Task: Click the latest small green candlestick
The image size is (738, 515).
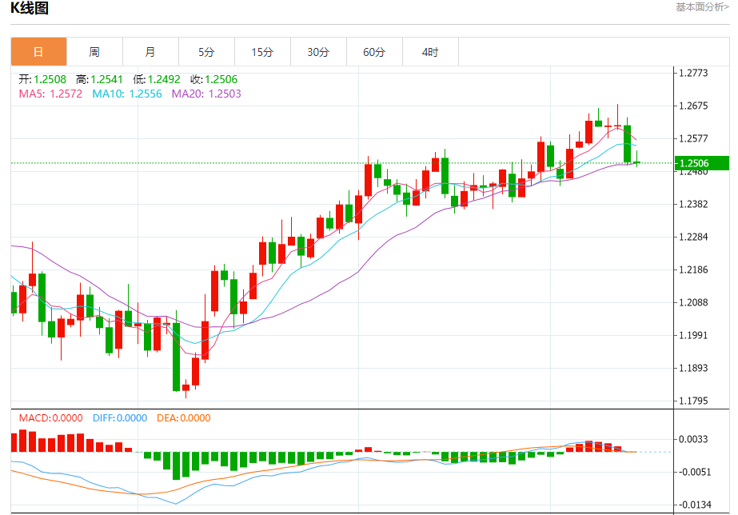Action: tap(636, 162)
